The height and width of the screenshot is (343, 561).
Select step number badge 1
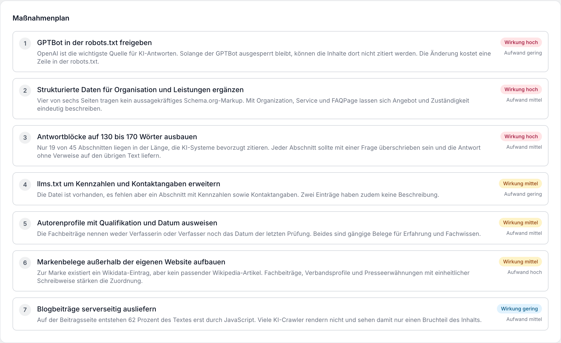pyautogui.click(x=25, y=44)
